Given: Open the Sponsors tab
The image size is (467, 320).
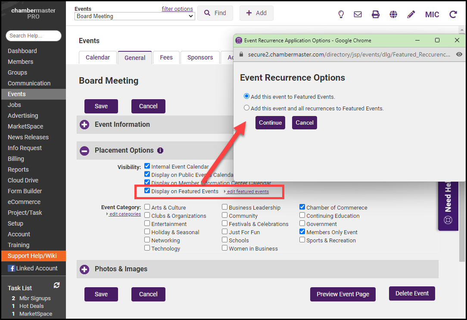Looking at the screenshot, I should [200, 57].
